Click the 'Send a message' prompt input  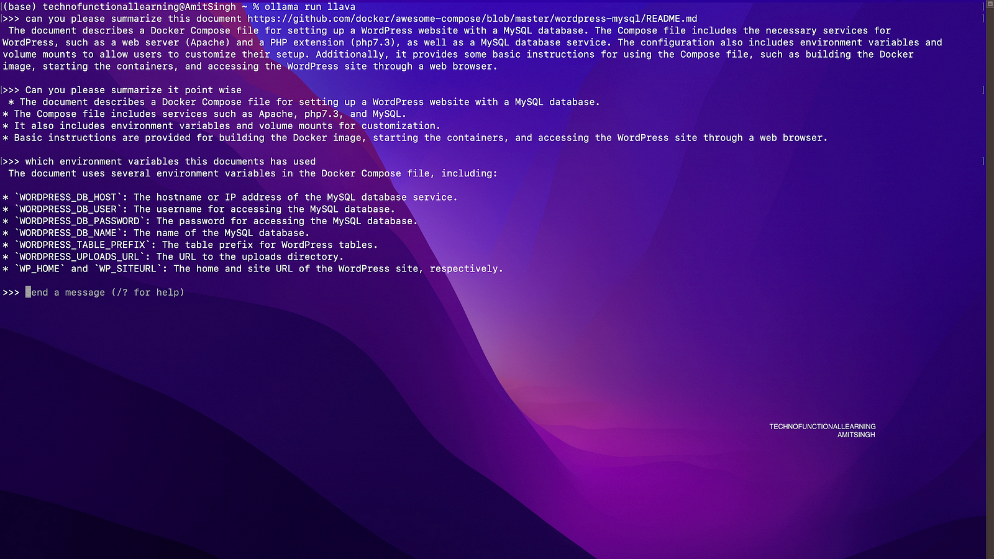(x=107, y=293)
